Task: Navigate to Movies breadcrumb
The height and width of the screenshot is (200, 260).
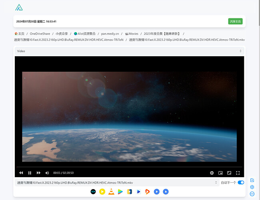Action: pyautogui.click(x=133, y=34)
